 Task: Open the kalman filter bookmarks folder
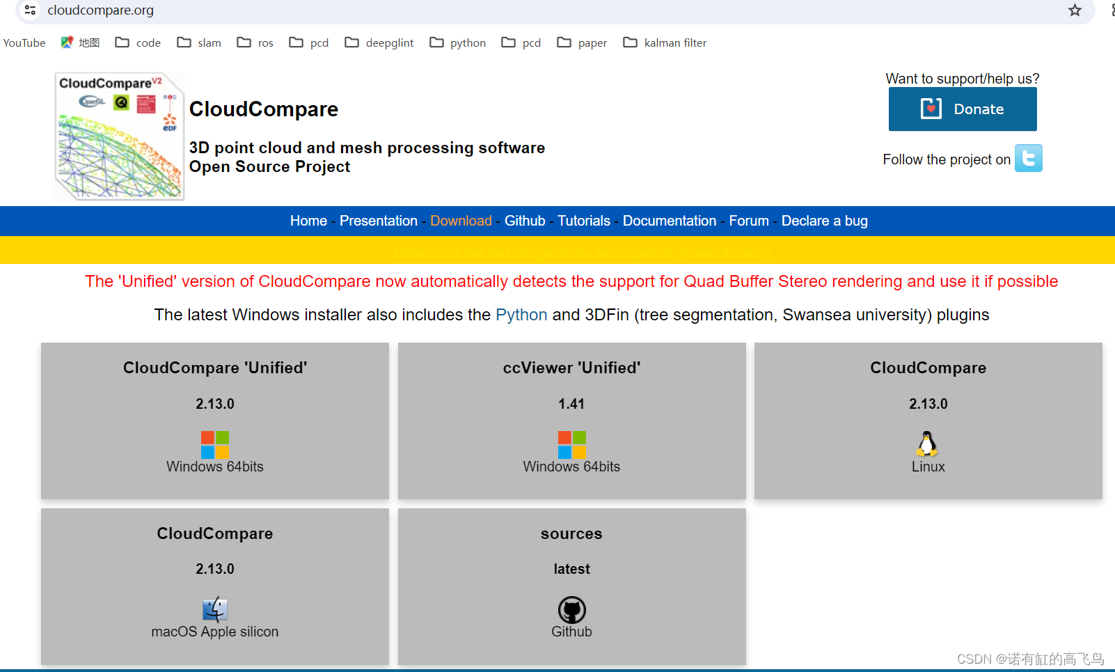[665, 42]
